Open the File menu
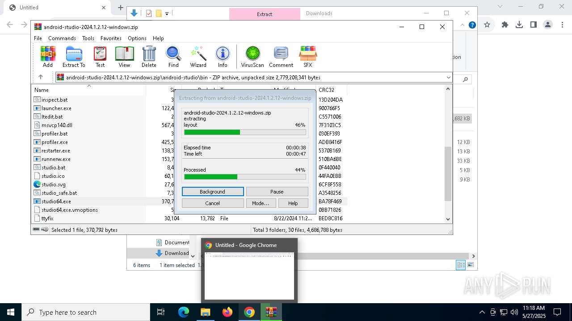The height and width of the screenshot is (321, 572). click(x=38, y=38)
